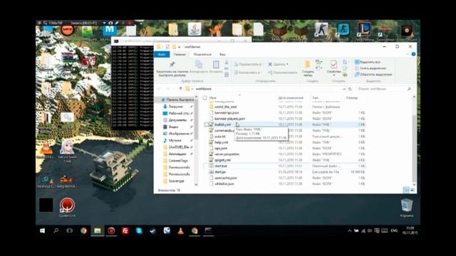Viewport: 456px width, 256px height.
Task: Select the Java desktop icon
Action: click(195, 30)
